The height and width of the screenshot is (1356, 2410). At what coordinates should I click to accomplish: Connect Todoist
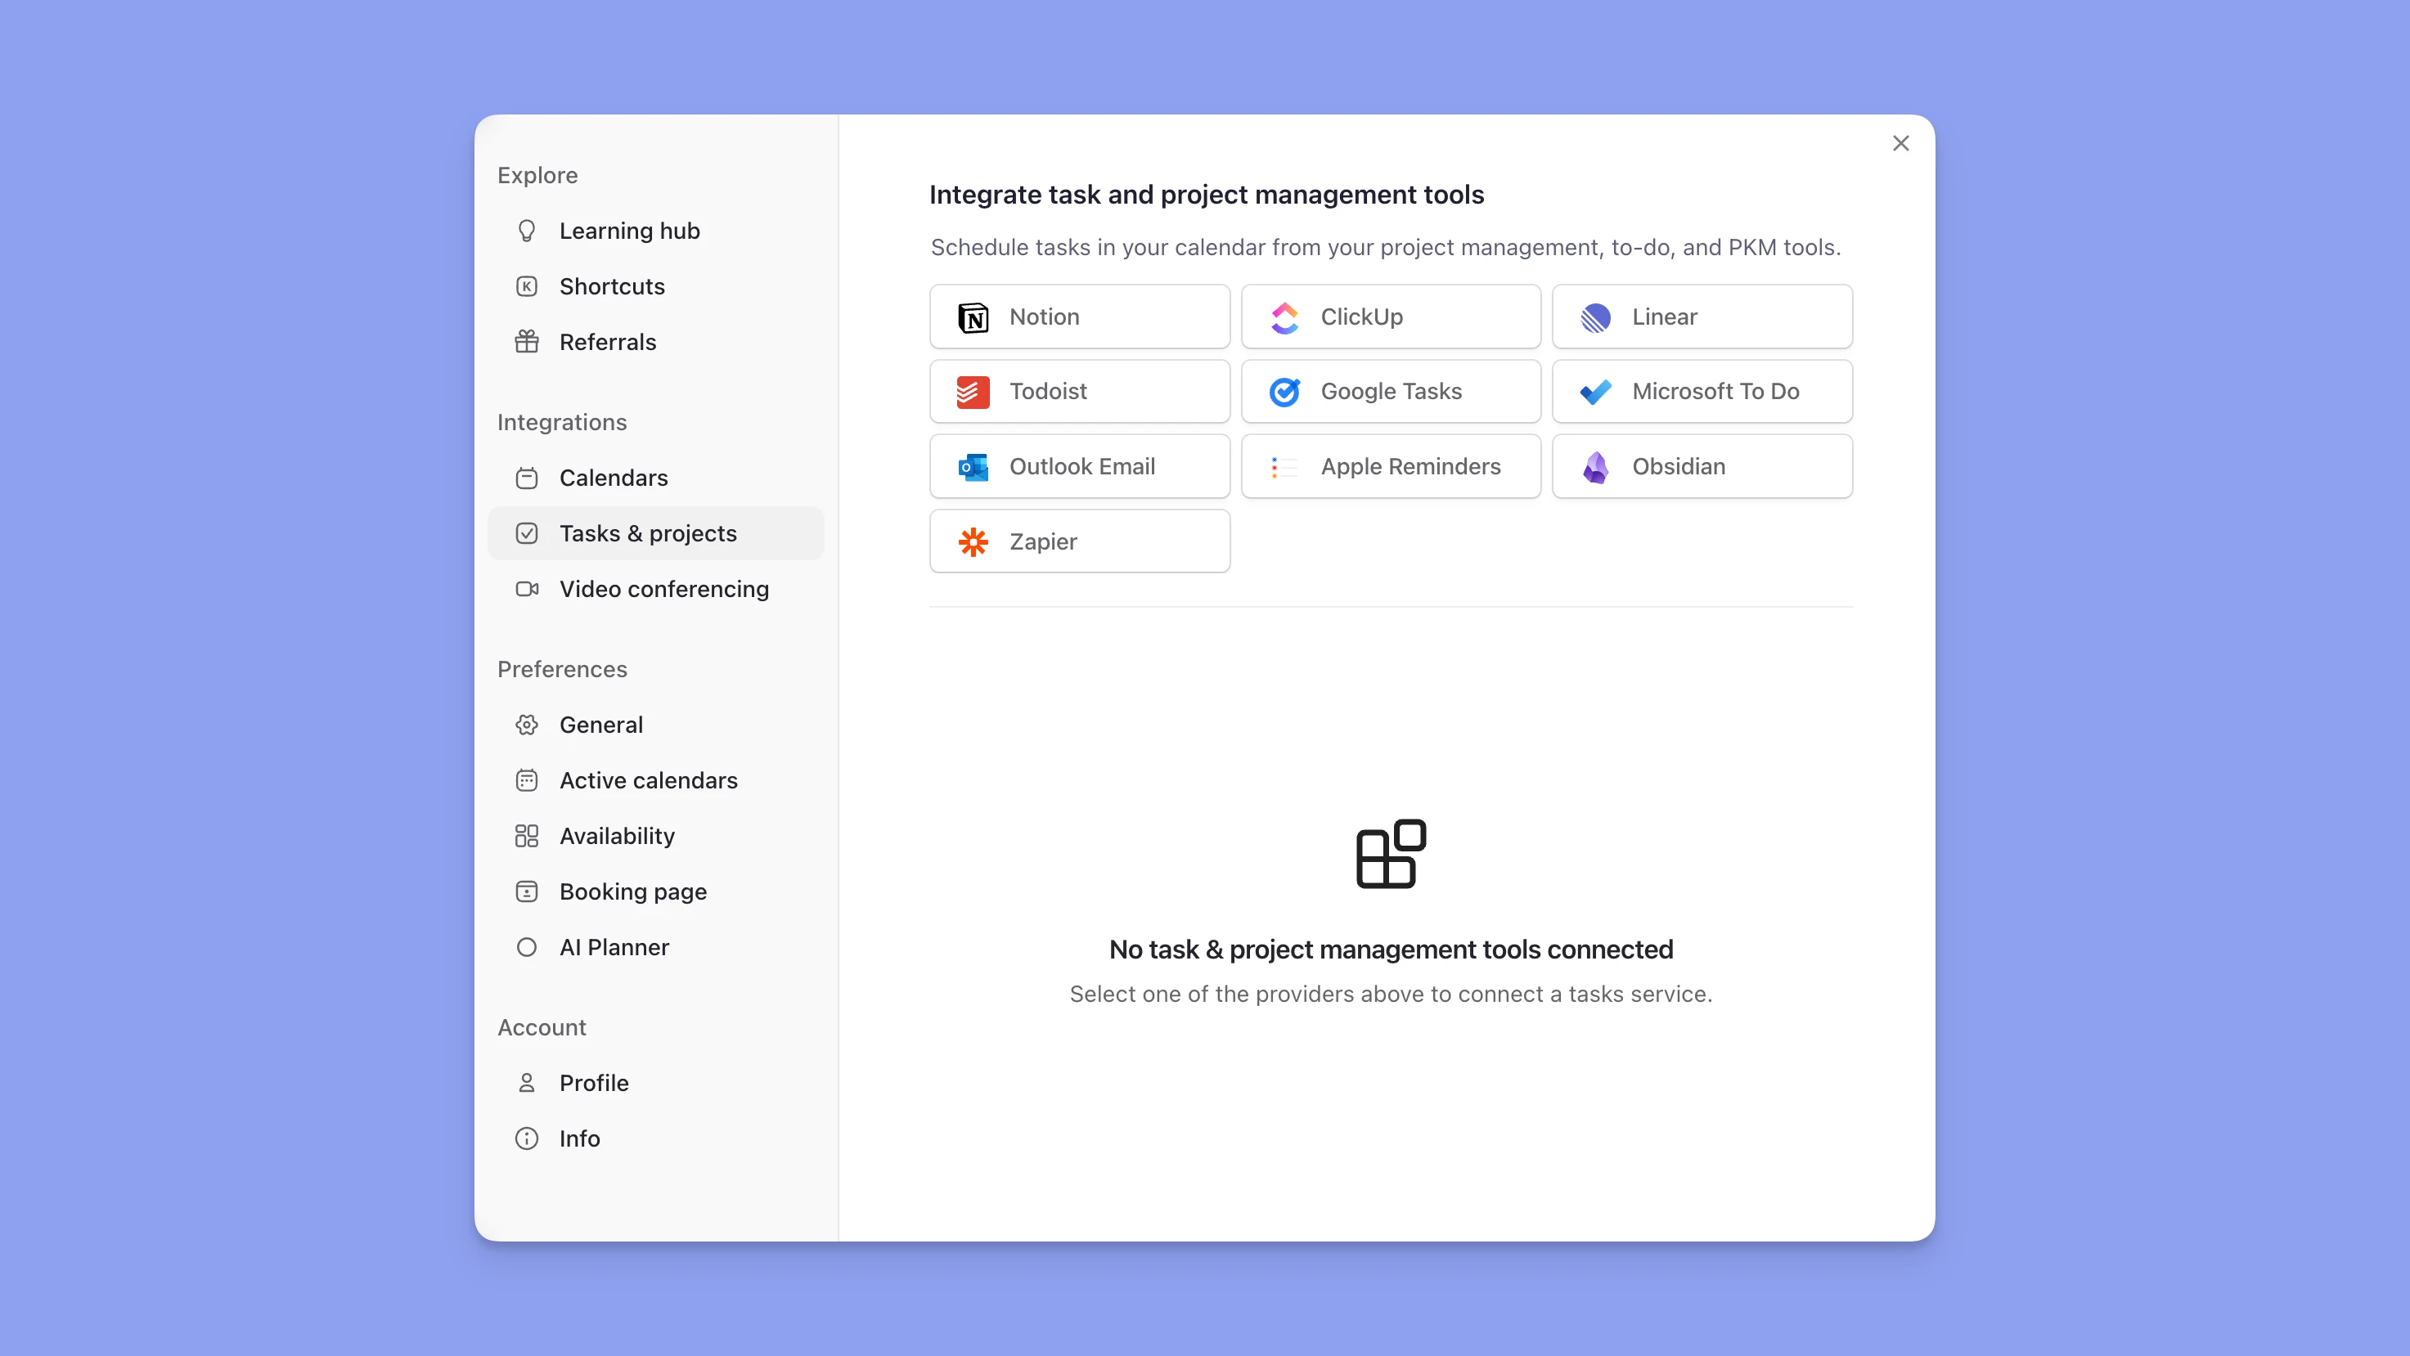pos(1079,391)
